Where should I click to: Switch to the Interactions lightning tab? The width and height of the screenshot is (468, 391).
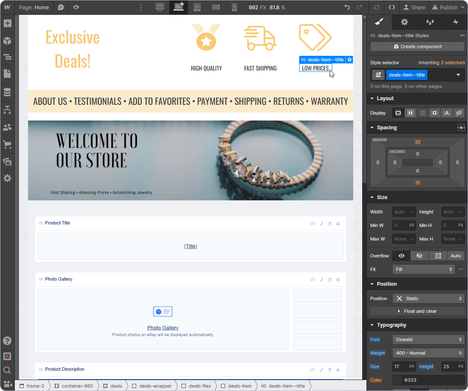click(455, 22)
